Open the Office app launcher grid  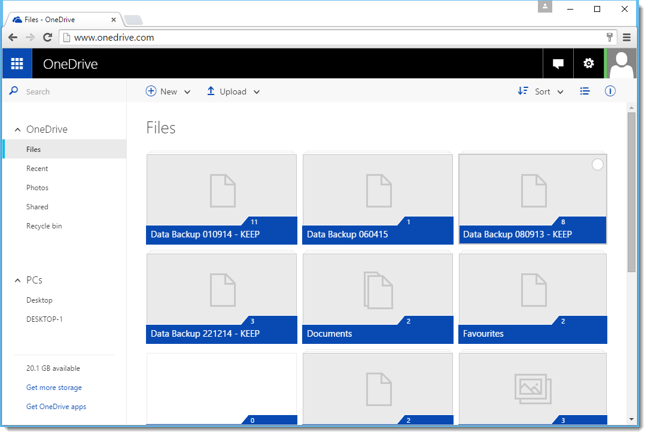coord(17,63)
